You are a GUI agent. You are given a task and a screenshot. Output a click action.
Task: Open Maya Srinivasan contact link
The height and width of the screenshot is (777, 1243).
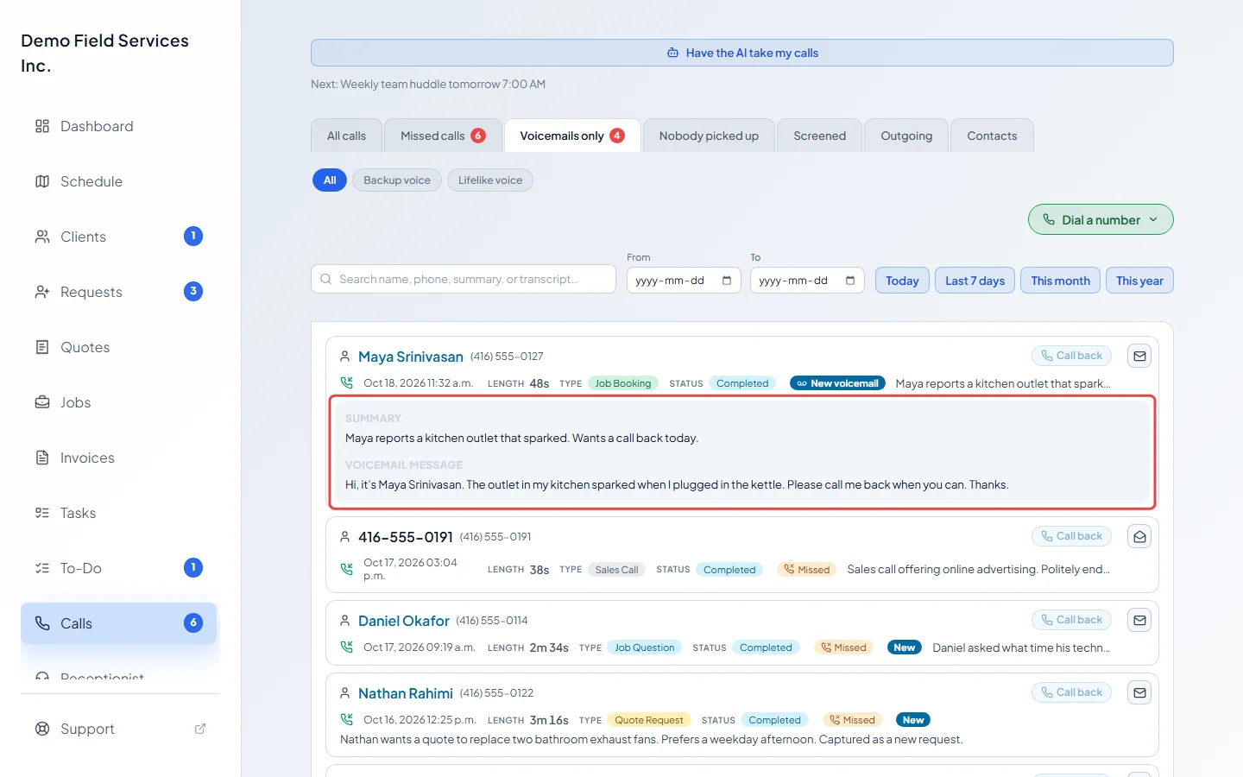tap(411, 357)
